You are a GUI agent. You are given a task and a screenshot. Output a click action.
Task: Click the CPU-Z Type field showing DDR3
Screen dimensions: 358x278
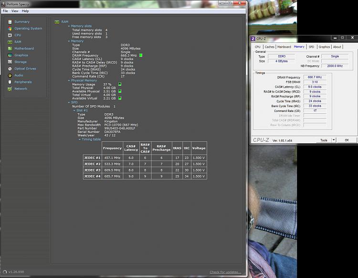tap(282, 57)
